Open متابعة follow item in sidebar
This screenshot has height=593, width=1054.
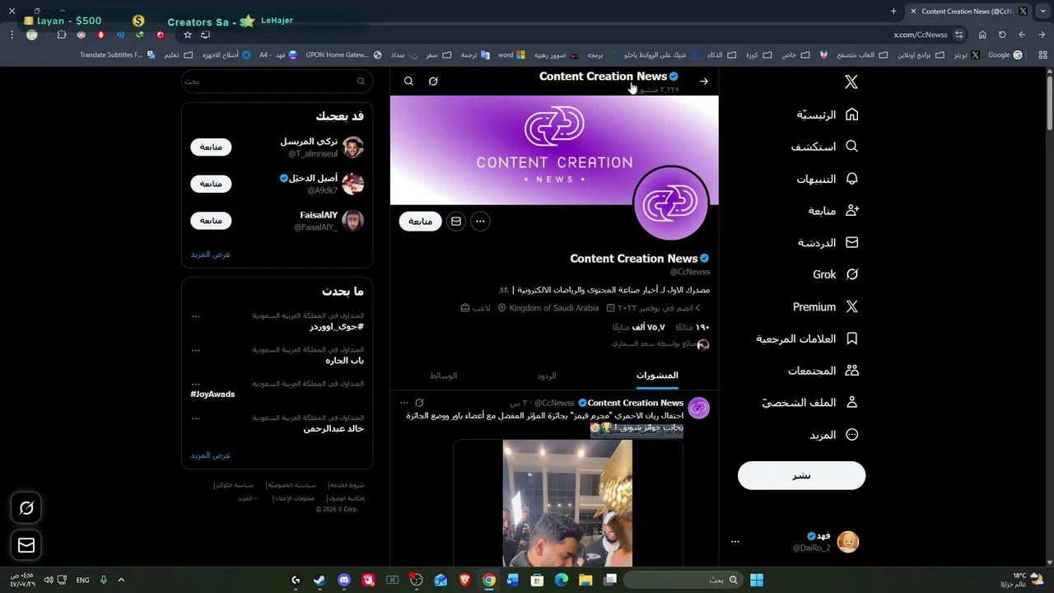[x=833, y=211]
